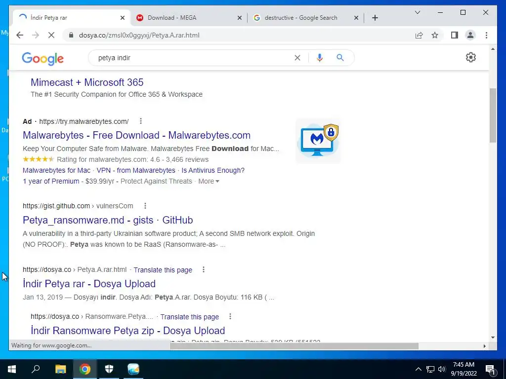The height and width of the screenshot is (379, 506).
Task: Click the petya indir search box
Action: pos(194,58)
